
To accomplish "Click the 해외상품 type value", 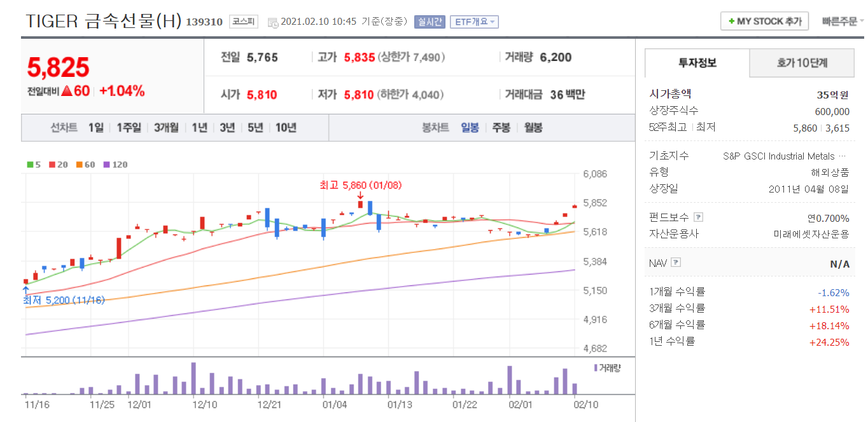I will point(830,172).
